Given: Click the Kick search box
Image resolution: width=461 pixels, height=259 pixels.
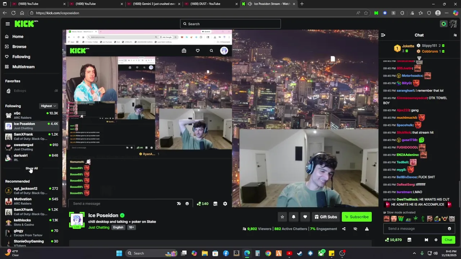Looking at the screenshot, I should click(230, 24).
